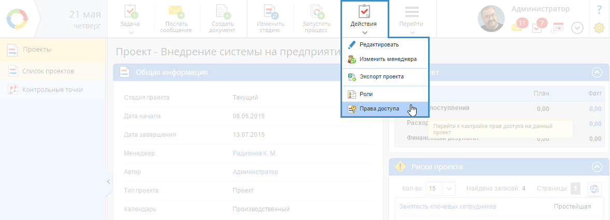The width and height of the screenshot is (610, 220).
Task: Expand the user menu arrow by Администратор
Action: pos(577,28)
